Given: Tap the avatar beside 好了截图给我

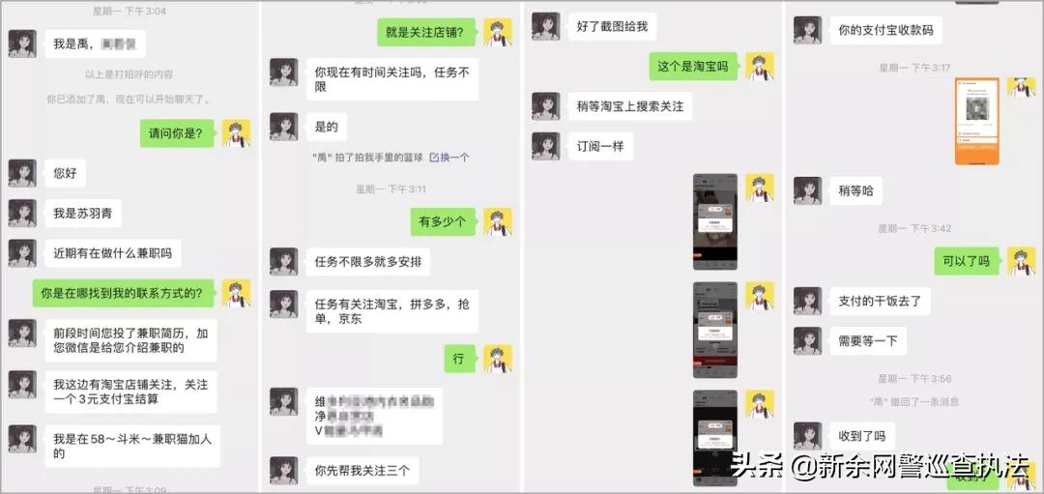Looking at the screenshot, I should pos(545,27).
